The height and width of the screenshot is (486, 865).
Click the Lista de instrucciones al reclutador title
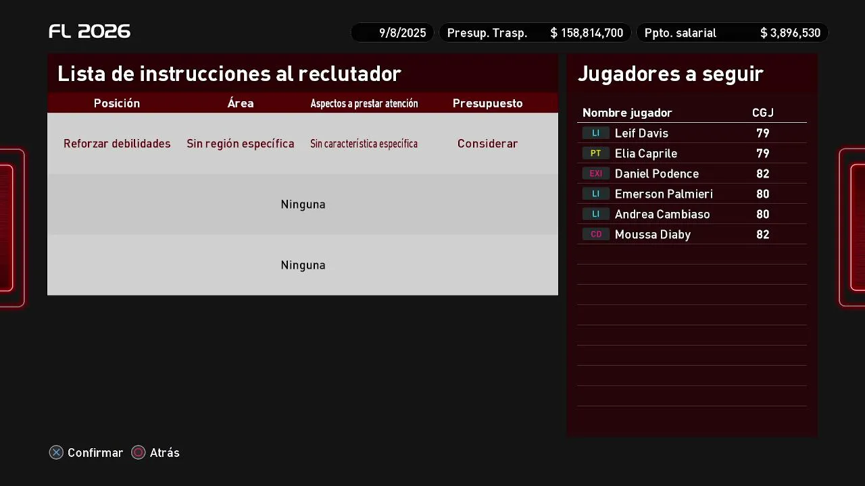229,74
